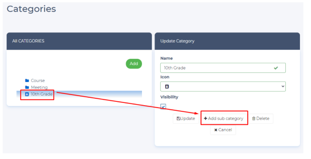Select the 10th Grade category

(41, 94)
